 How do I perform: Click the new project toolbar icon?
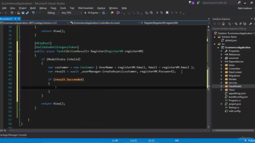(x=12, y=13)
